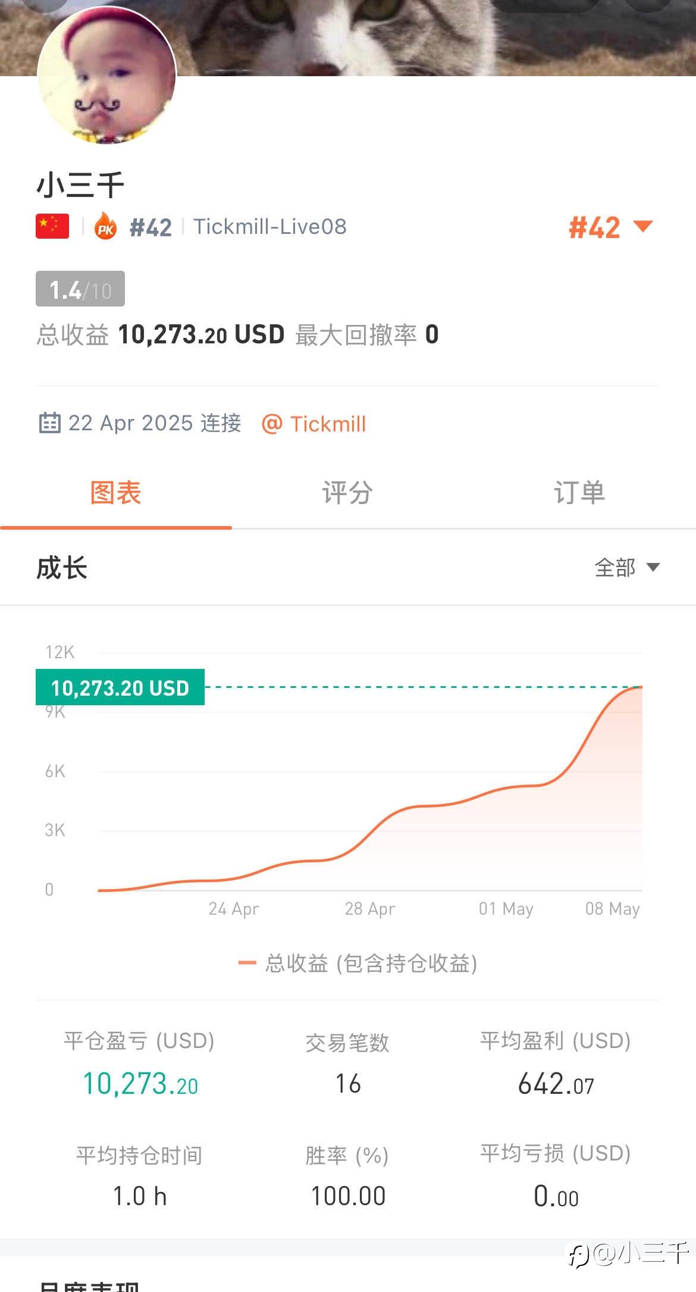Tap the Tickmill-Live08 server label
Screen dimensions: 696x1292
point(270,227)
